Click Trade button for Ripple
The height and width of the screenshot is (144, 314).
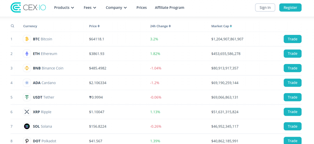coord(293,112)
